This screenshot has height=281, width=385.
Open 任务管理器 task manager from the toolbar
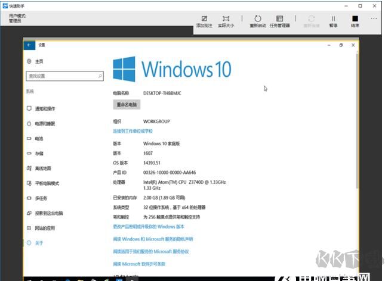pyautogui.click(x=279, y=18)
